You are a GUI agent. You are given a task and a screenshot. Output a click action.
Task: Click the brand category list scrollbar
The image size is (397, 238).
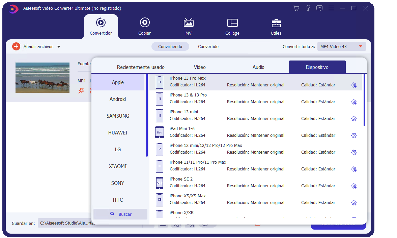[x=147, y=115]
